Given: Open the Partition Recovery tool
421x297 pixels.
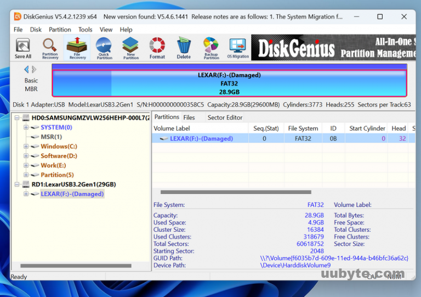Looking at the screenshot, I should [x=50, y=48].
